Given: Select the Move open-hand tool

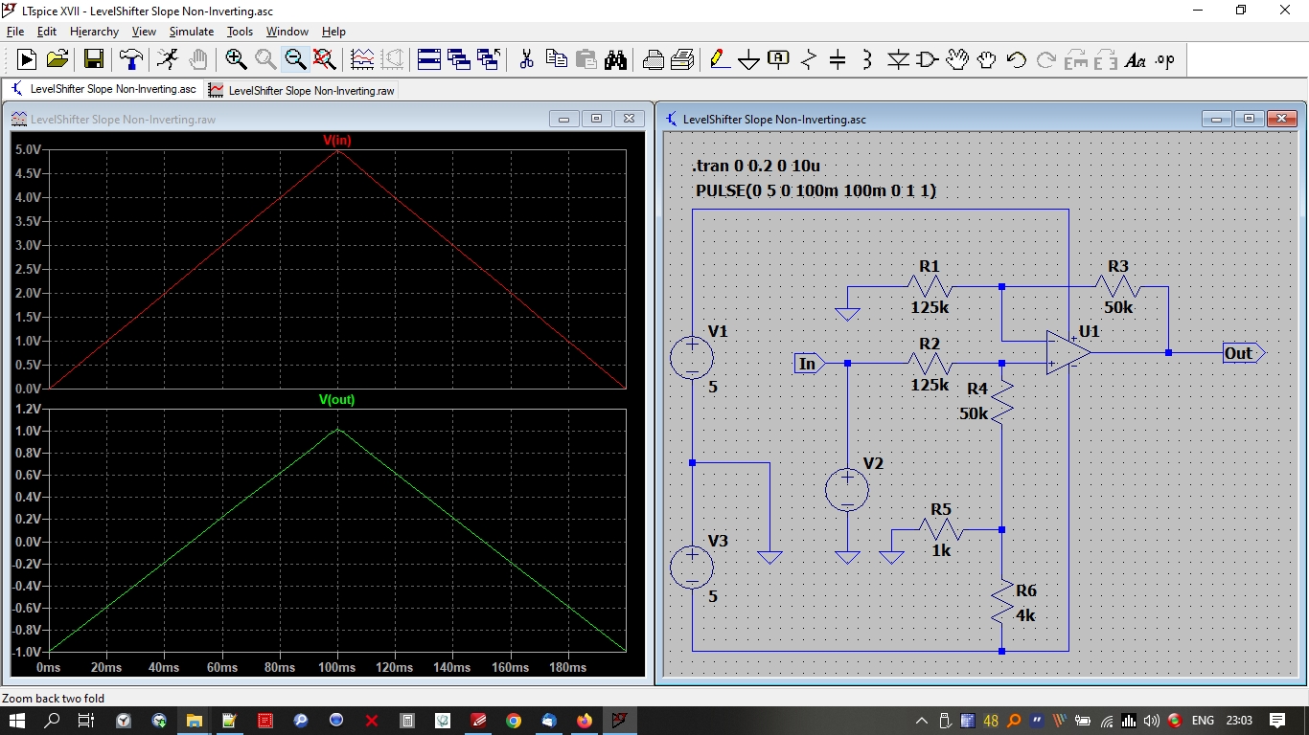Looking at the screenshot, I should click(x=957, y=59).
